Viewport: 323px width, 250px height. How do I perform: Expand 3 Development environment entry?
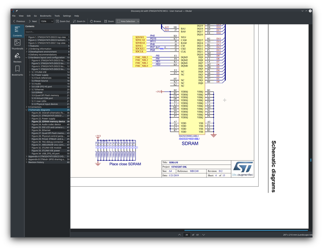(27, 52)
